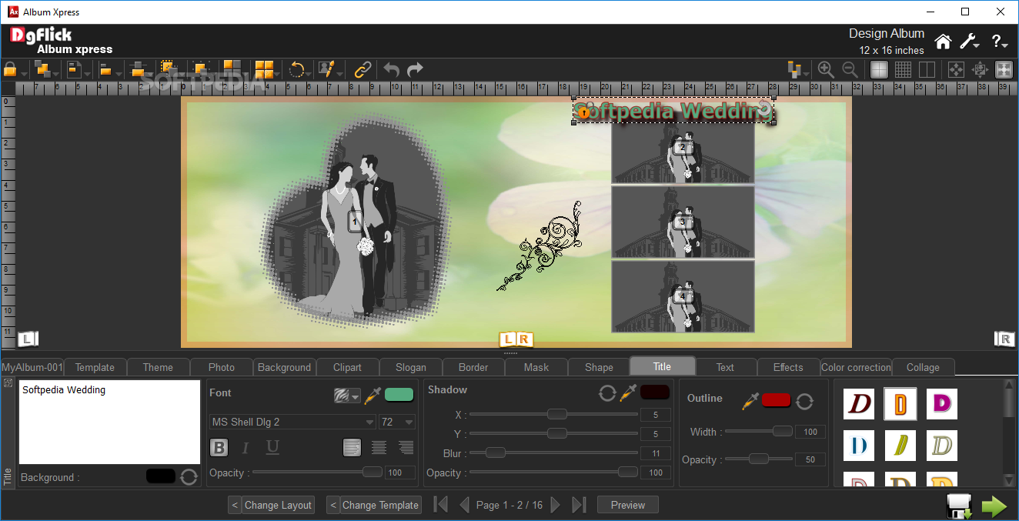Click the orange-gray grid squares icon
The height and width of the screenshot is (521, 1019).
click(232, 69)
